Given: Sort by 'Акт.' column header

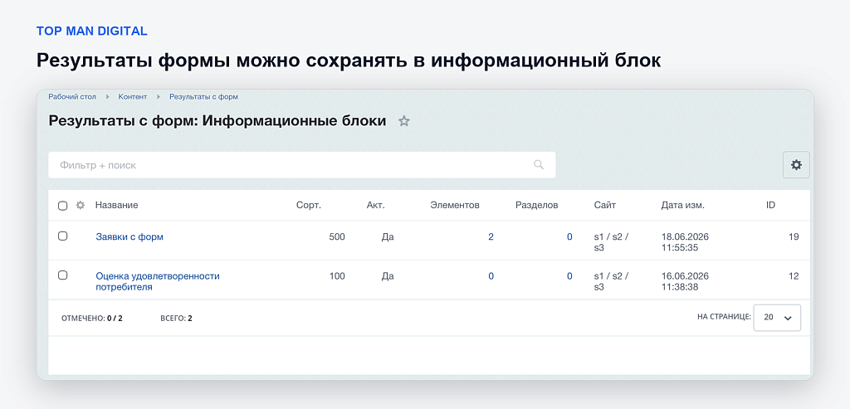Looking at the screenshot, I should [376, 205].
